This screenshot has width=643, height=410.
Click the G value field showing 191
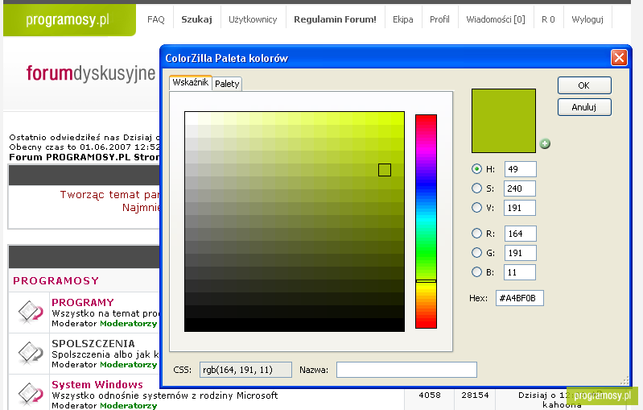tap(520, 253)
